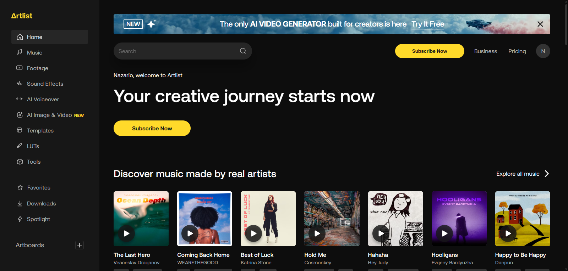The image size is (568, 271).
Task: Click the AI Image & Video icon
Action: pyautogui.click(x=20, y=115)
